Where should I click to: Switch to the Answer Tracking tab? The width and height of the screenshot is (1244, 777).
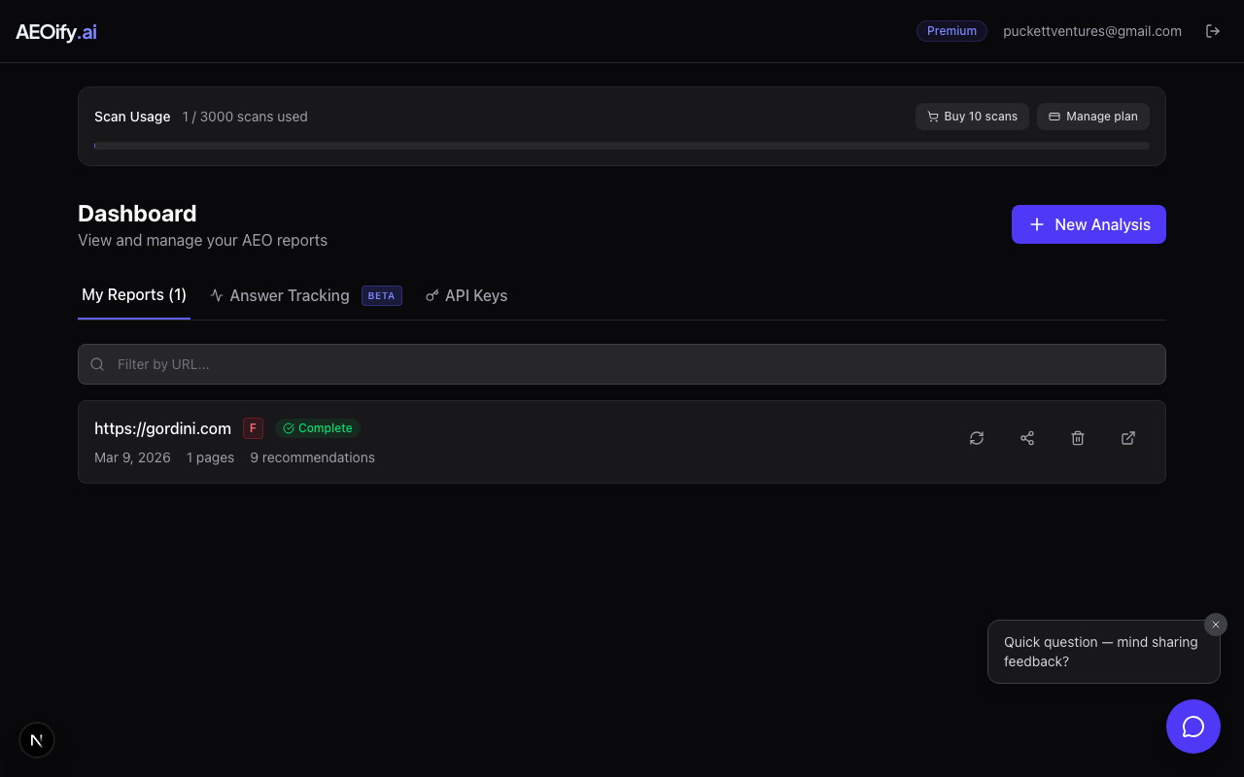[x=289, y=295]
